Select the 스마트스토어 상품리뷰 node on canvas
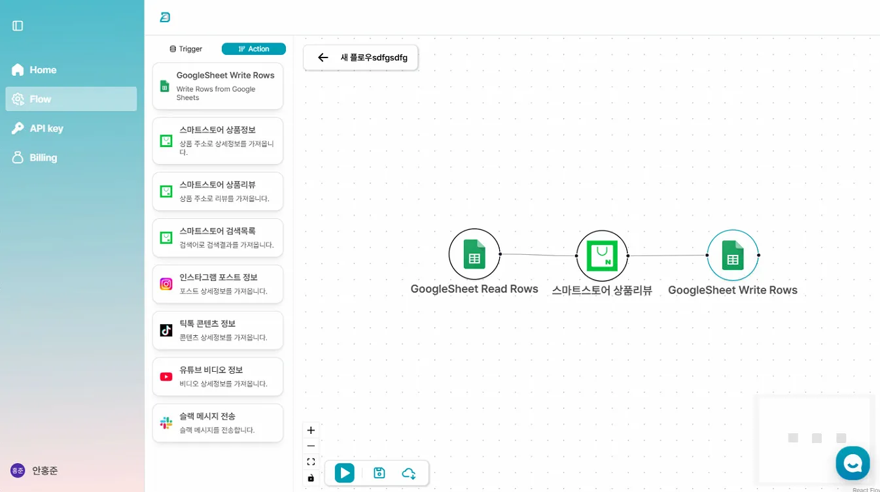The height and width of the screenshot is (492, 880). coord(602,255)
